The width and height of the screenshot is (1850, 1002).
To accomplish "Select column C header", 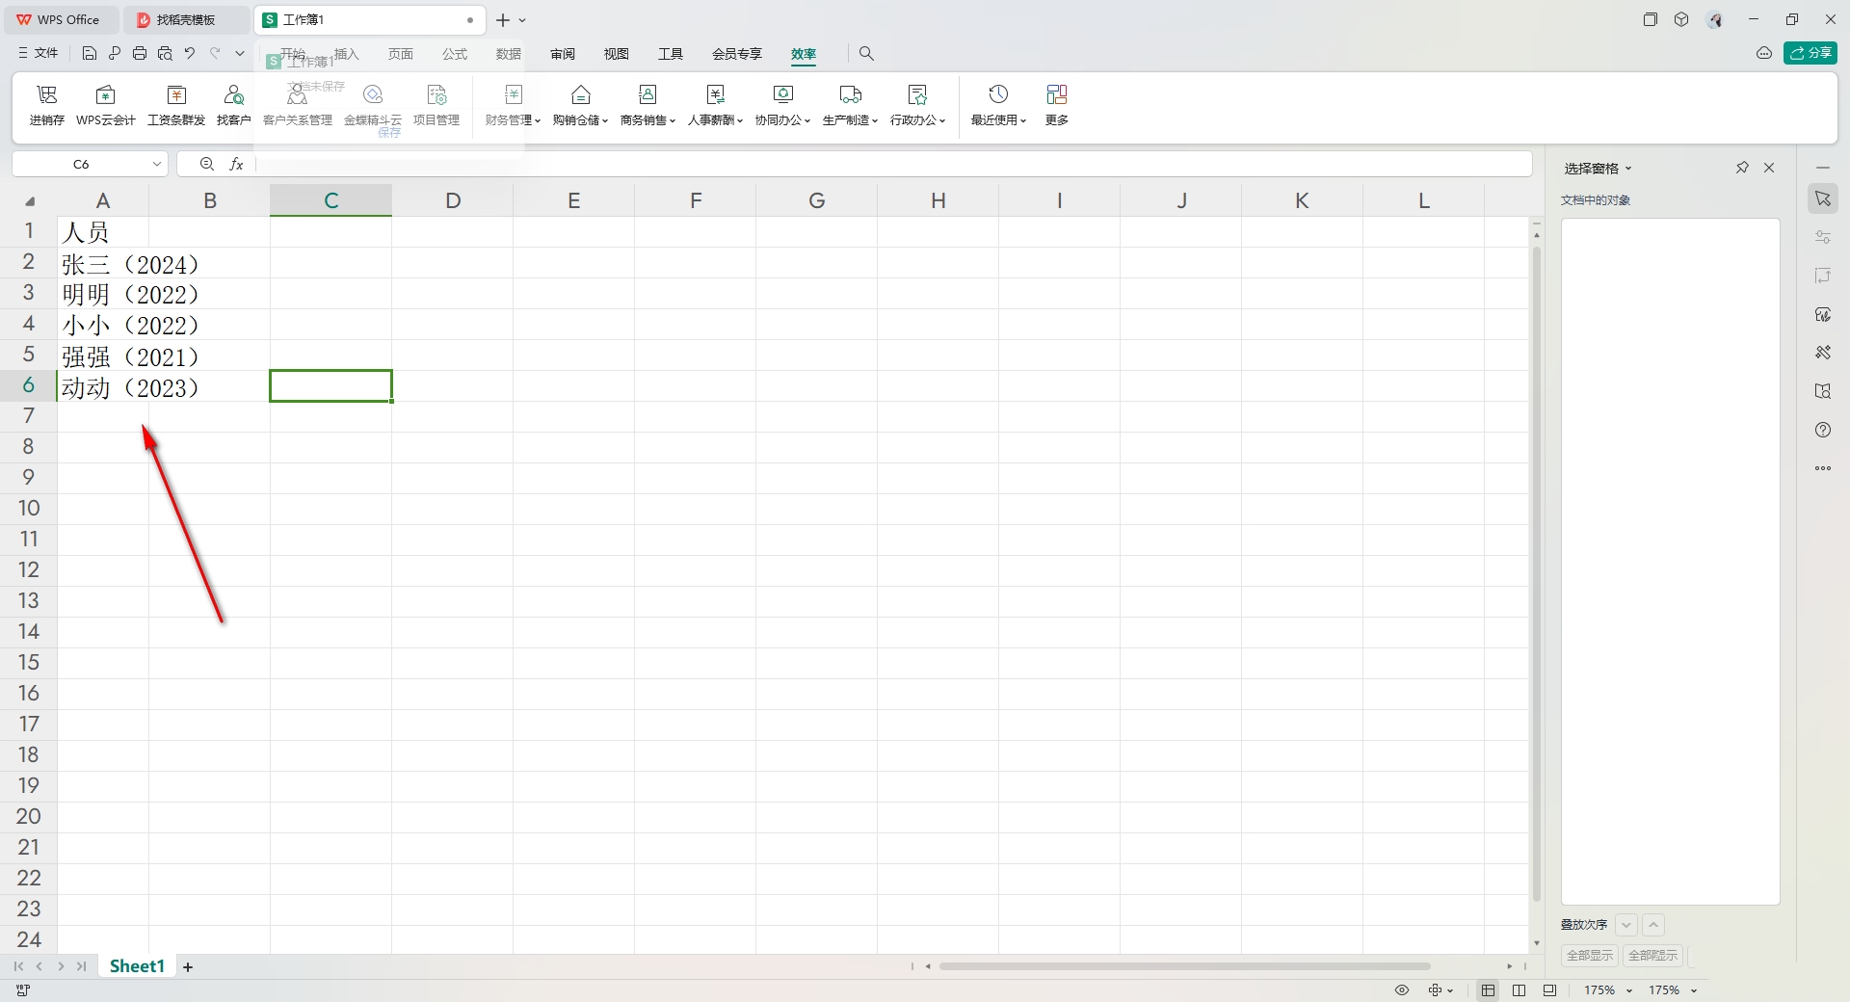I will point(331,200).
